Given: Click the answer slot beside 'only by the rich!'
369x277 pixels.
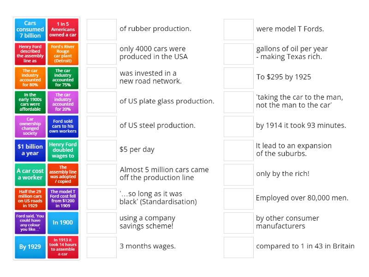Looking at the screenshot, I should (x=238, y=175).
